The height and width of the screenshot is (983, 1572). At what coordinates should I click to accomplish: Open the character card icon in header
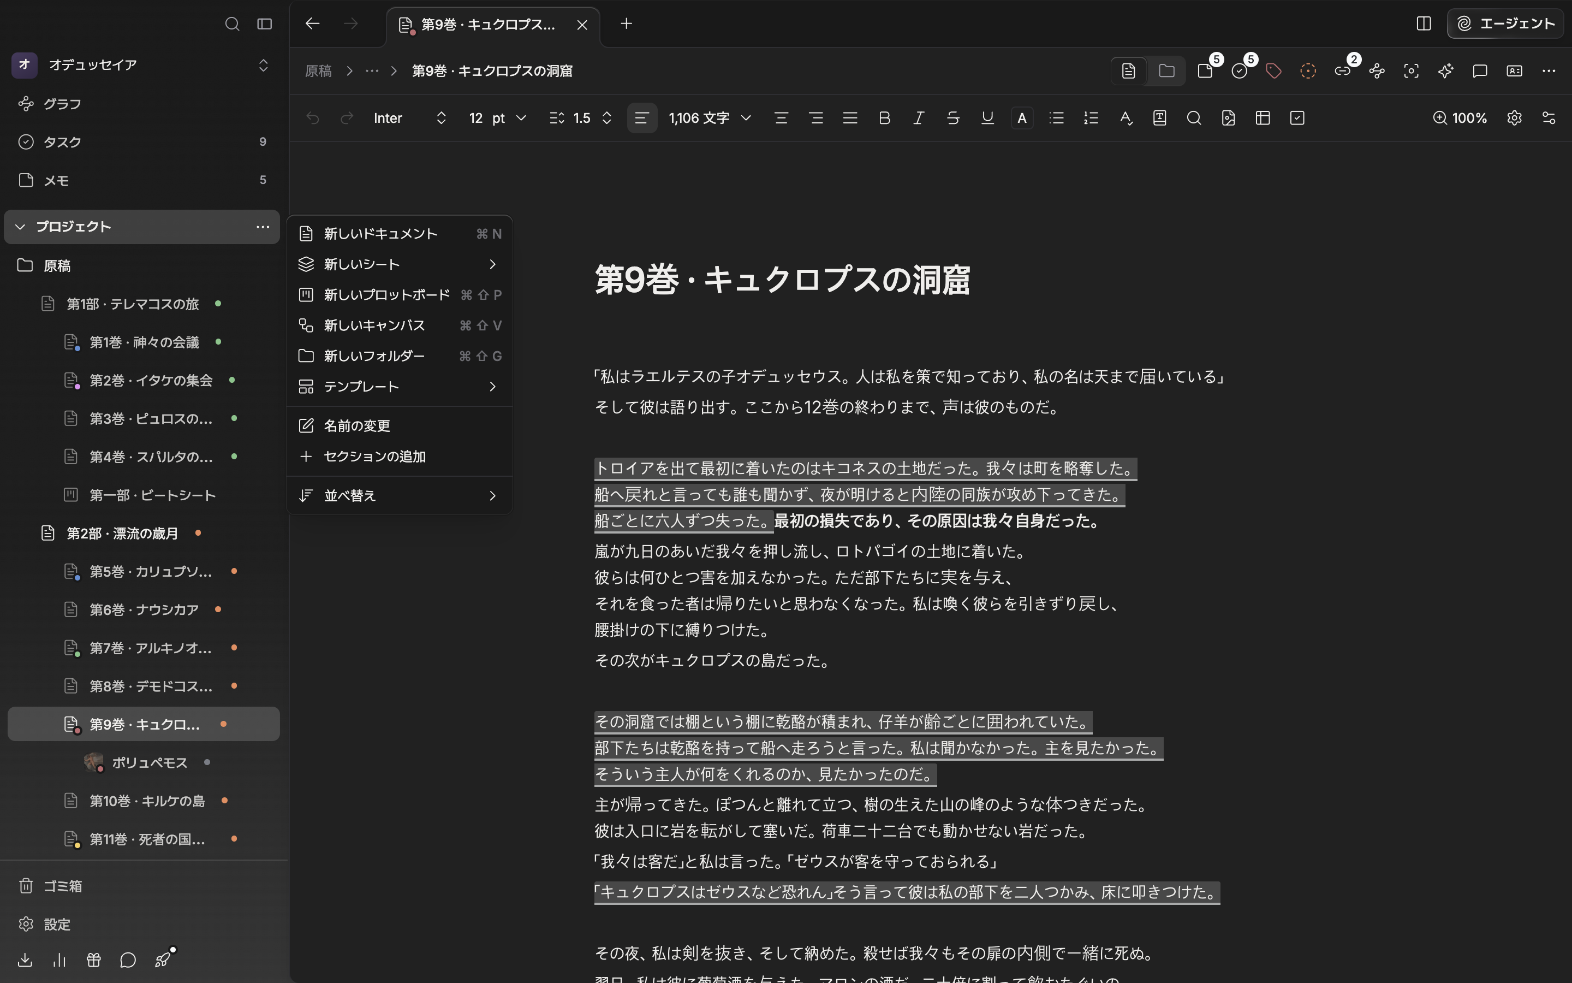[x=1514, y=71]
